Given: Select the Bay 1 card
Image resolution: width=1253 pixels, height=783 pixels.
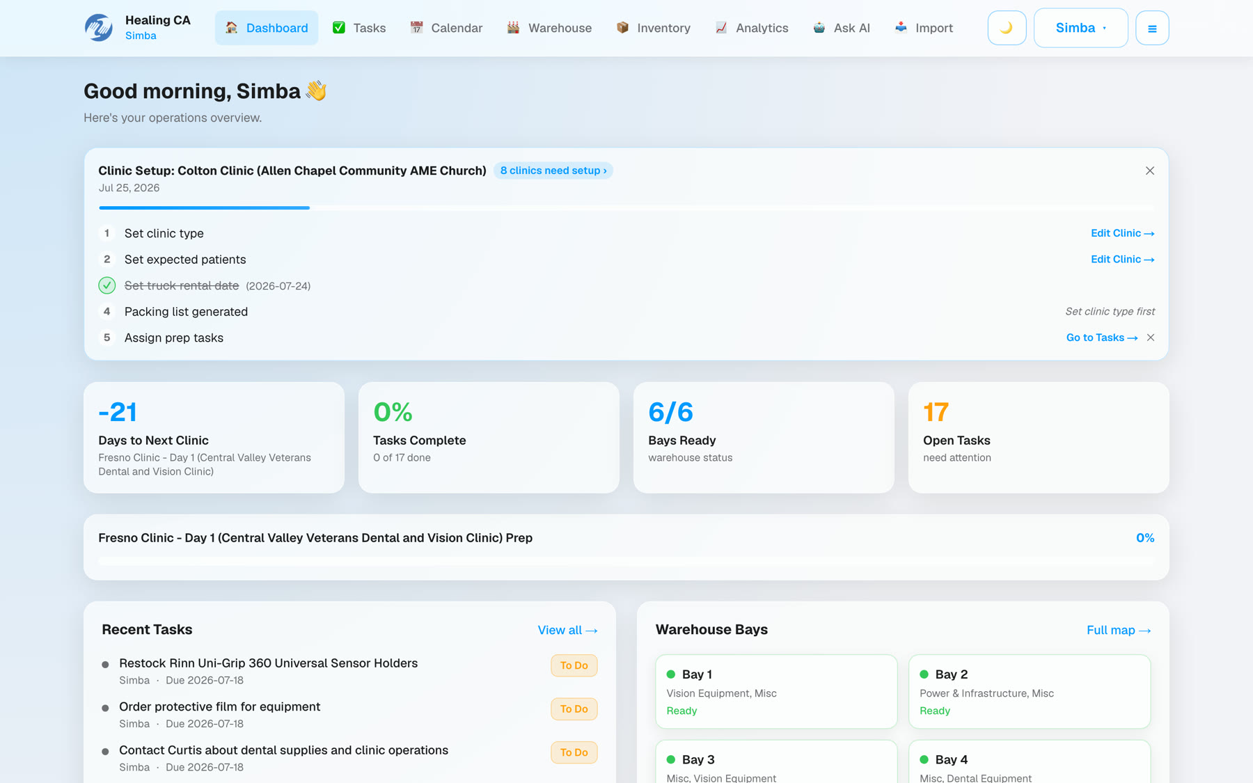Looking at the screenshot, I should pyautogui.click(x=776, y=691).
